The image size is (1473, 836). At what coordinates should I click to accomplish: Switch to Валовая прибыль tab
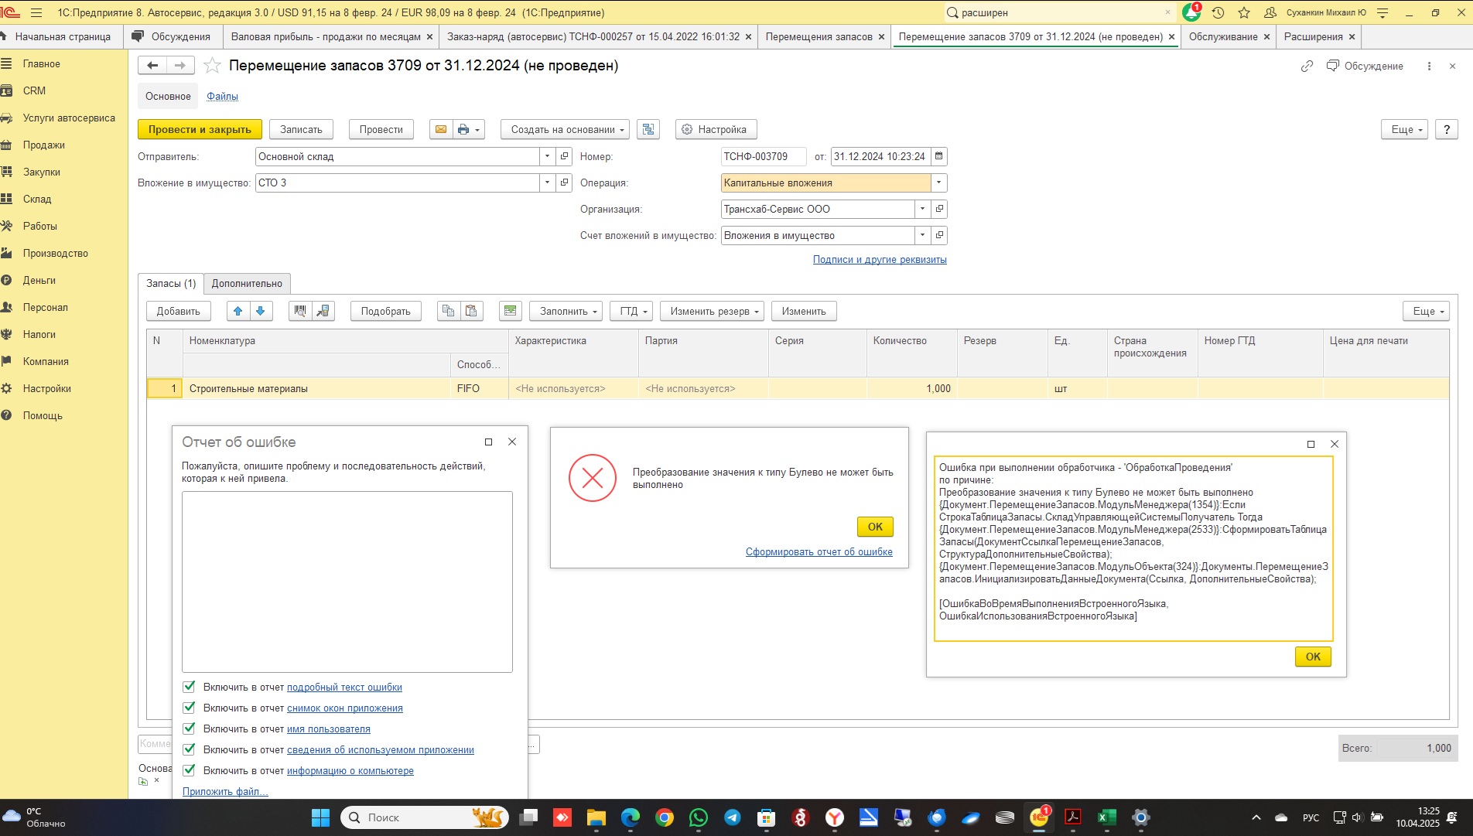coord(326,36)
